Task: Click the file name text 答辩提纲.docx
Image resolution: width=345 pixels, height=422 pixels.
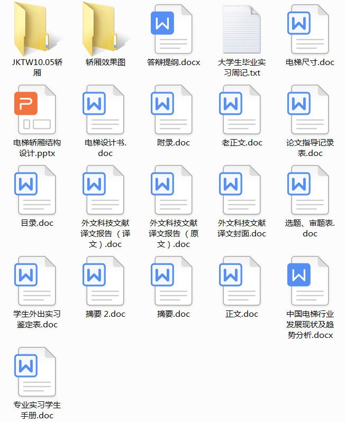Action: (174, 62)
